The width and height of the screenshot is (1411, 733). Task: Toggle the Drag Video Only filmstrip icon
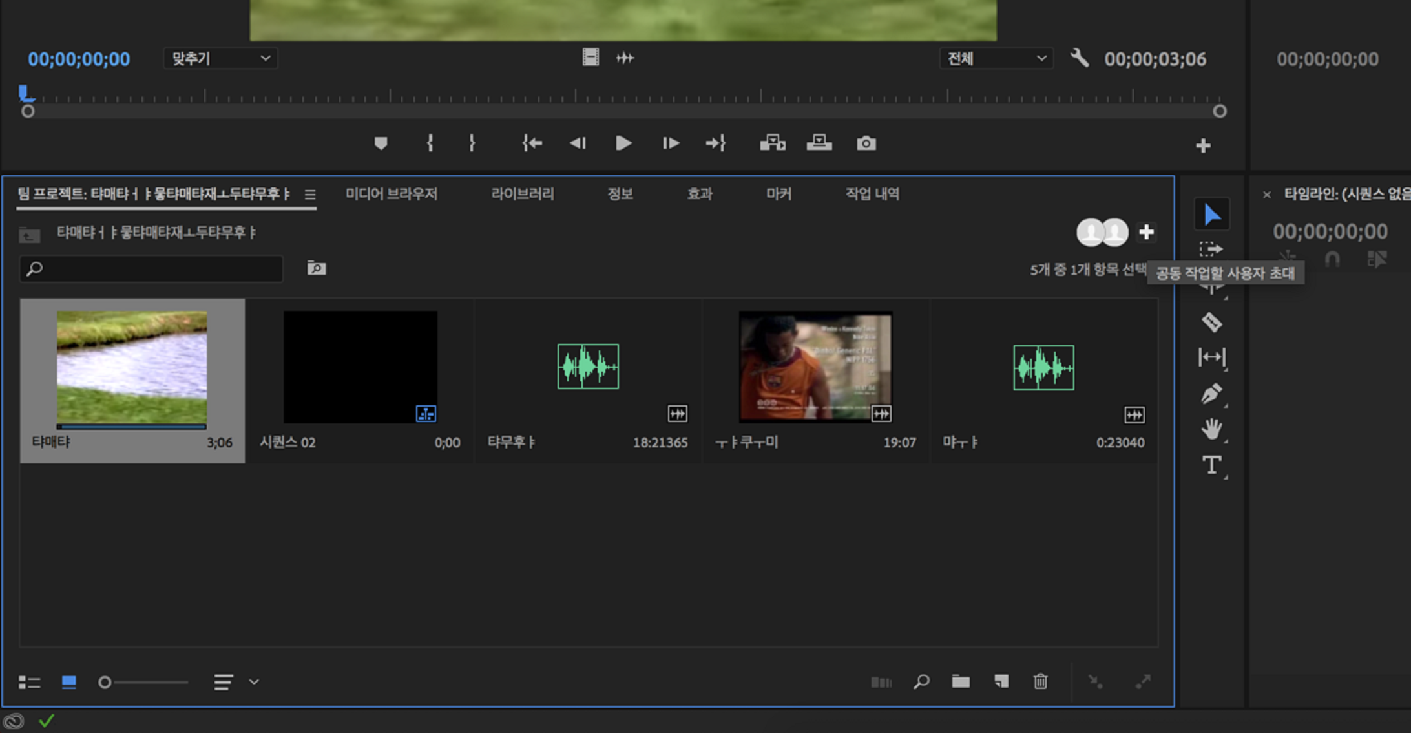(591, 58)
